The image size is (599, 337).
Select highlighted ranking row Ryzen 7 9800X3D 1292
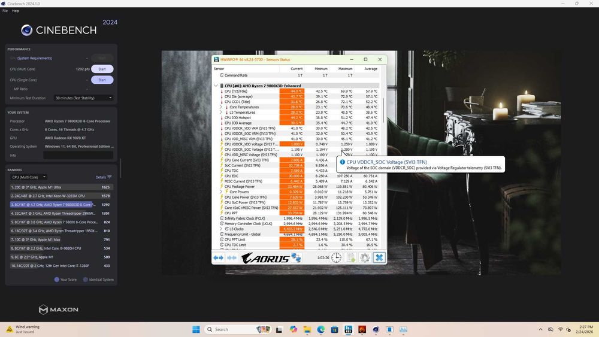[x=60, y=205]
